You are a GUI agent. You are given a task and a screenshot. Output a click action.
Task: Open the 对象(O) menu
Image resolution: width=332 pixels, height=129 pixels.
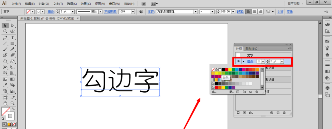(x=44, y=4)
